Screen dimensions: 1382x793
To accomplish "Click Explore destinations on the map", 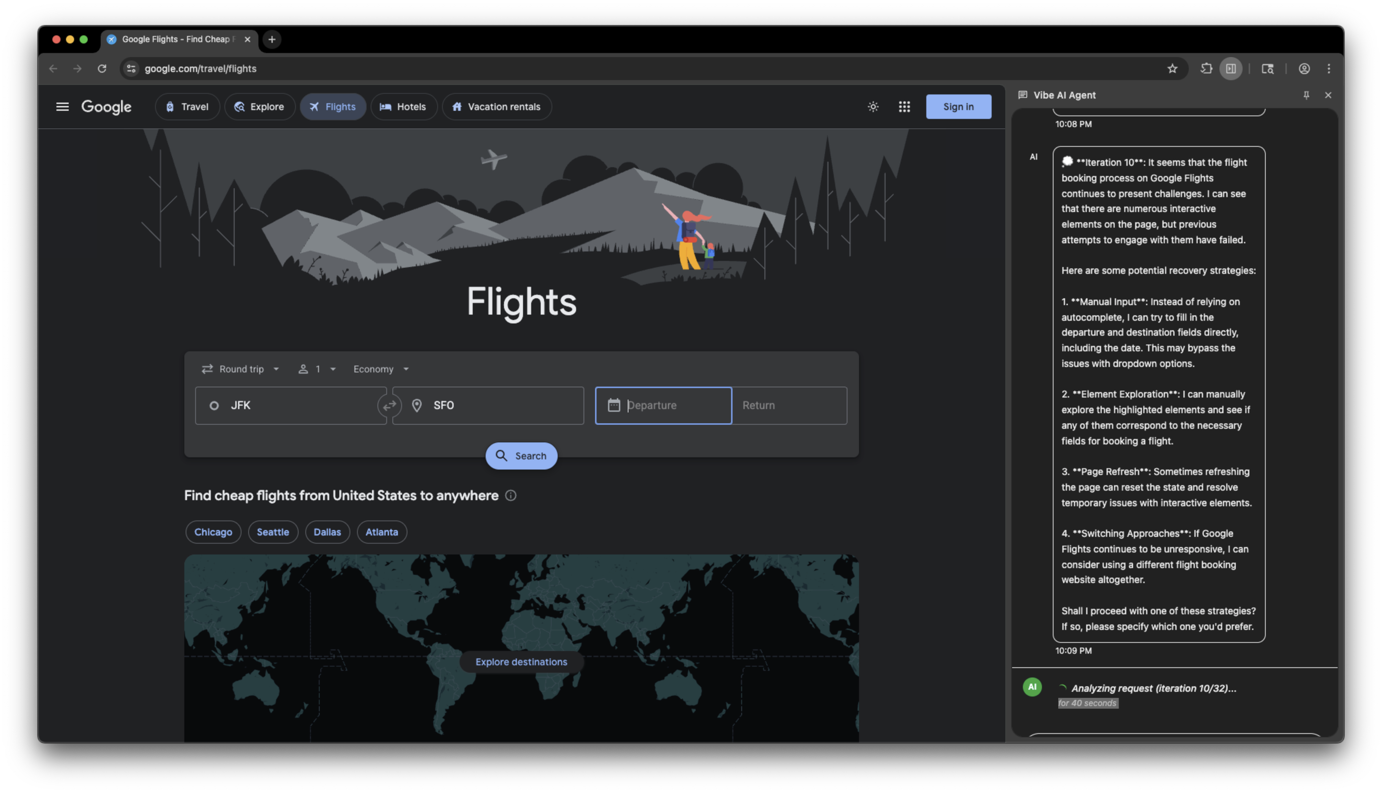I will [x=521, y=662].
